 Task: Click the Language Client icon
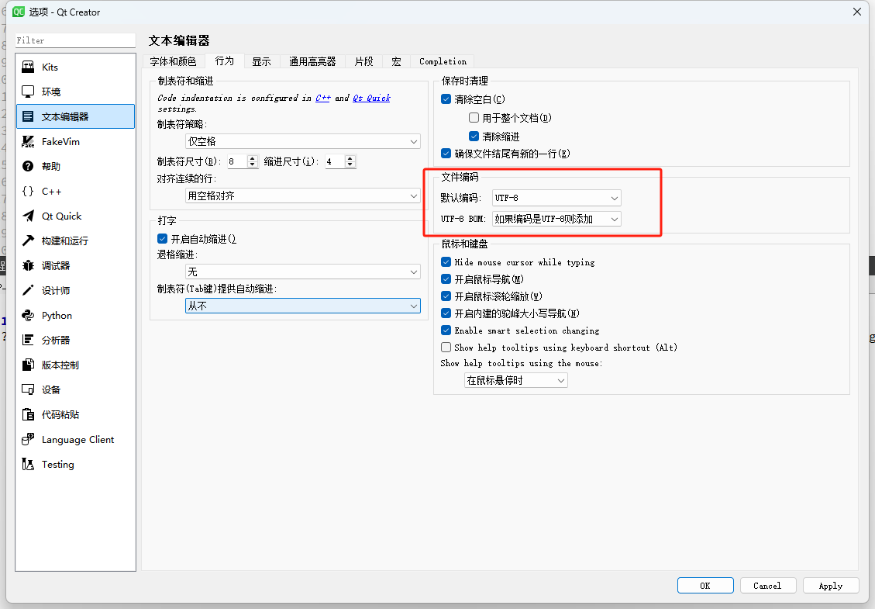[28, 439]
